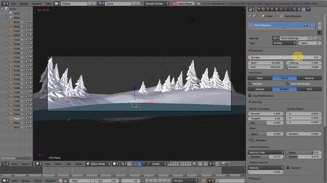
Task: Open Velocity / Hair orientation dropdown
Action: click(266, 152)
